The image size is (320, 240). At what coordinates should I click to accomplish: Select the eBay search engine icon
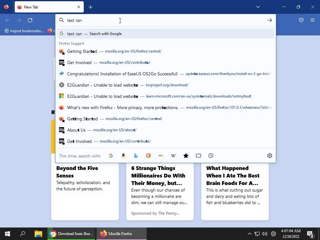click(x=161, y=156)
